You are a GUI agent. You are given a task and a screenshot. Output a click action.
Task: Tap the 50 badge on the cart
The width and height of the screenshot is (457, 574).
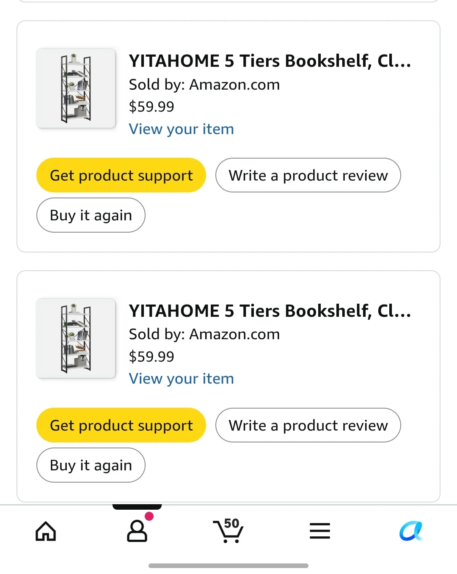[231, 523]
